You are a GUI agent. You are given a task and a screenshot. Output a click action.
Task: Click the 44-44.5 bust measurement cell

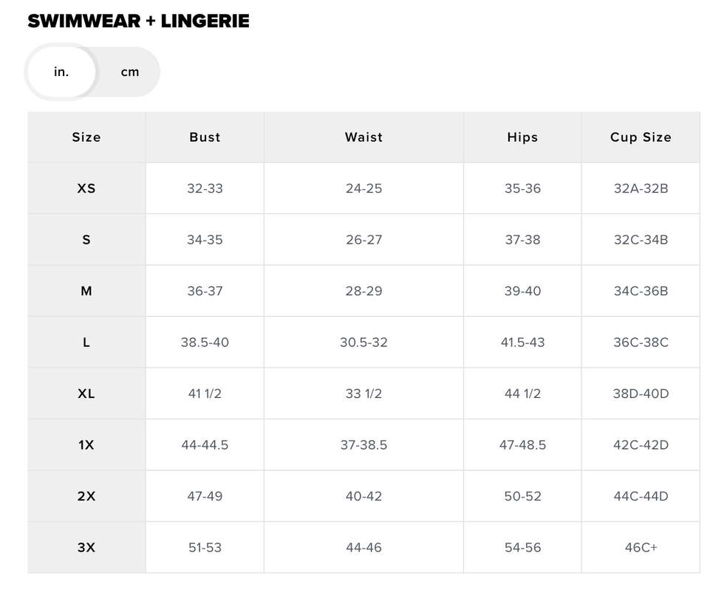click(205, 445)
